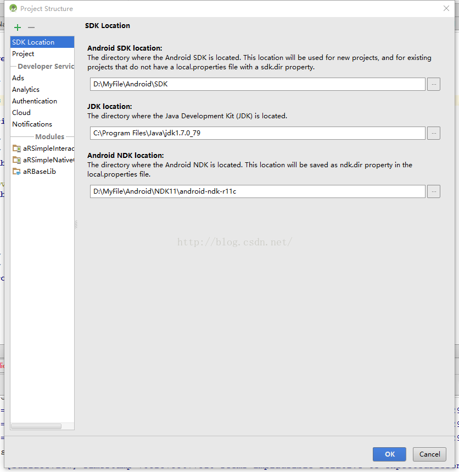Click the sidebar horizontal scrollbar
The height and width of the screenshot is (472, 459).
[36, 426]
